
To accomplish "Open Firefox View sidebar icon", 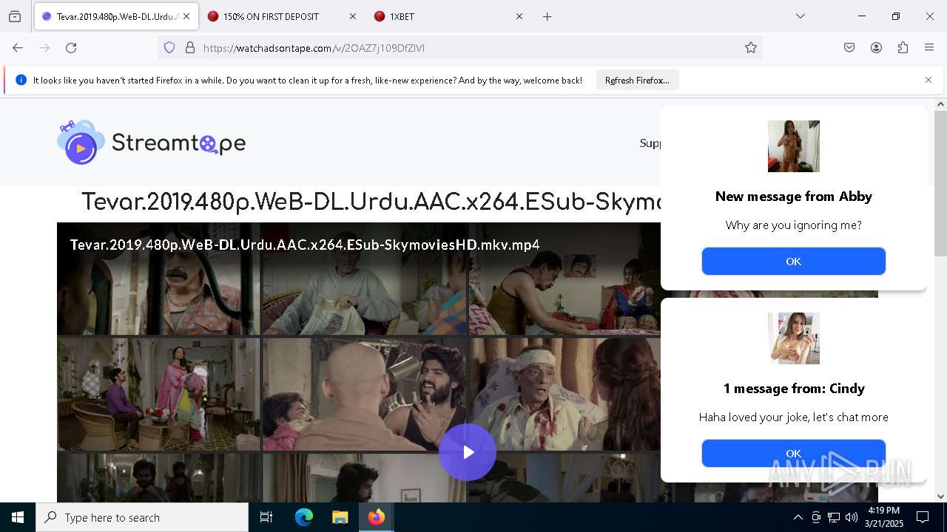I will coord(15,16).
